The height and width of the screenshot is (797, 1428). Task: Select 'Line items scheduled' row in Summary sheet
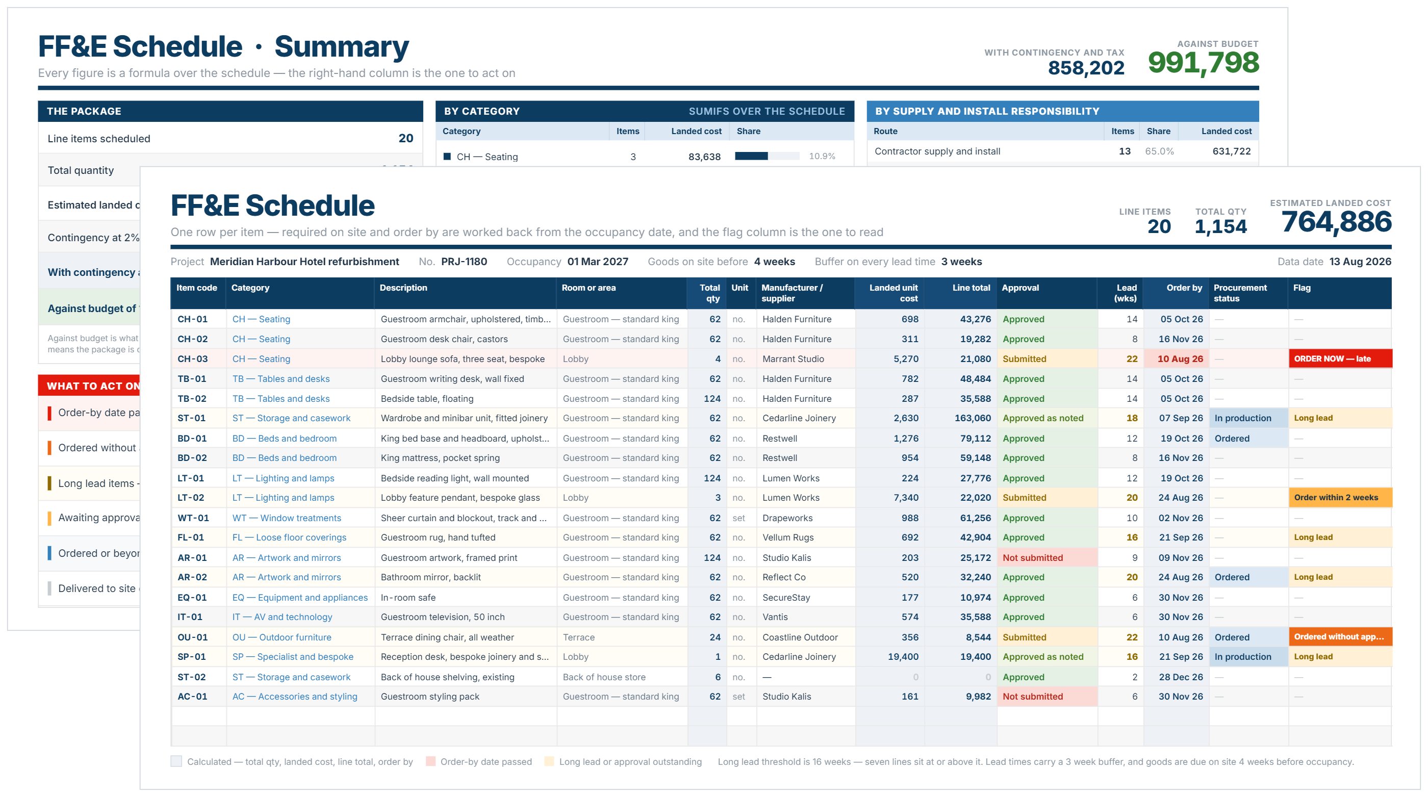click(230, 138)
